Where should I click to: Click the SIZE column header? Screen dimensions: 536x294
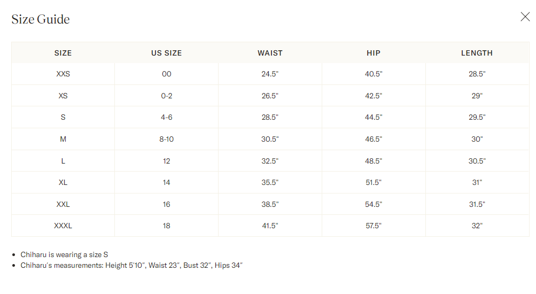(x=63, y=53)
